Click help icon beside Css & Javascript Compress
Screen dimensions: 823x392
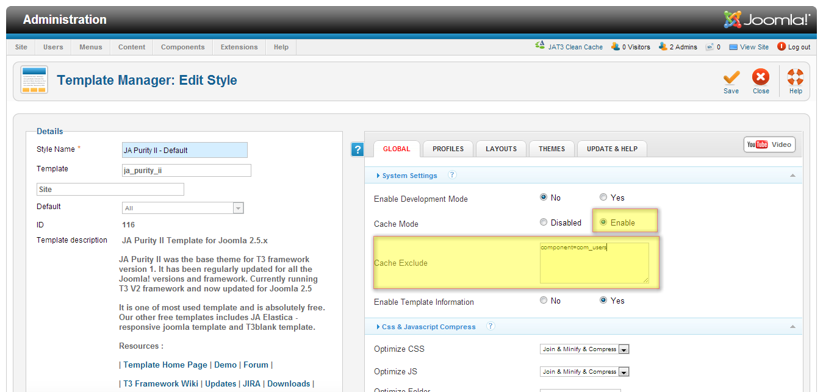point(491,326)
